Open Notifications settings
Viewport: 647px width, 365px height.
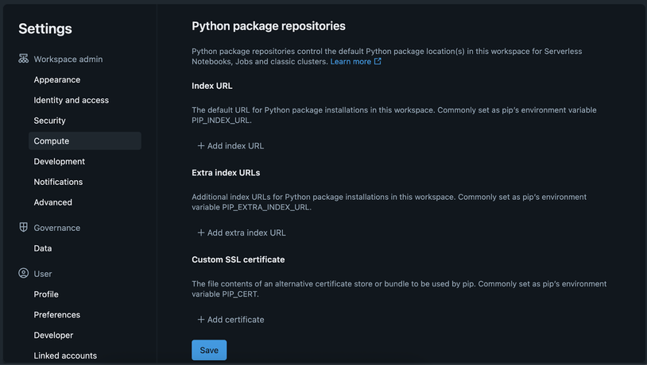pos(58,182)
